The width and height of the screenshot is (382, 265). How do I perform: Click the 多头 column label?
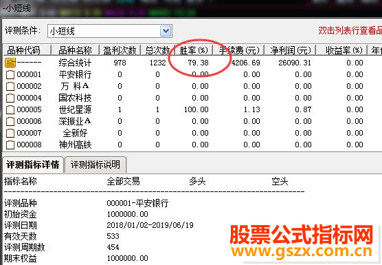coord(197,181)
